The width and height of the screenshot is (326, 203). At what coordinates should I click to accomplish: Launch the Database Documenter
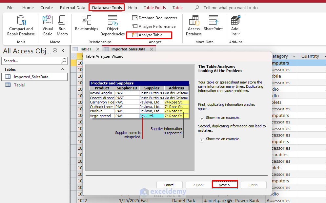155,18
